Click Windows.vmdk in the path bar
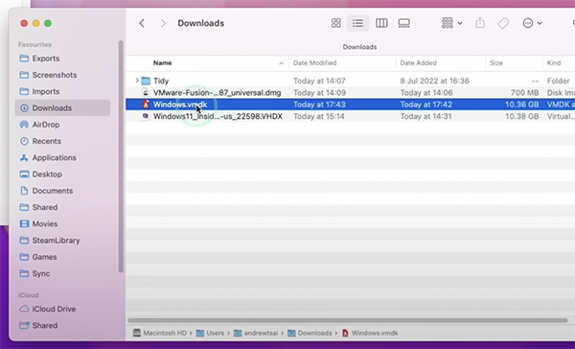Image resolution: width=575 pixels, height=349 pixels. [370, 333]
